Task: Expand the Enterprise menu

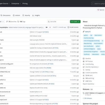Action: point(16,3)
